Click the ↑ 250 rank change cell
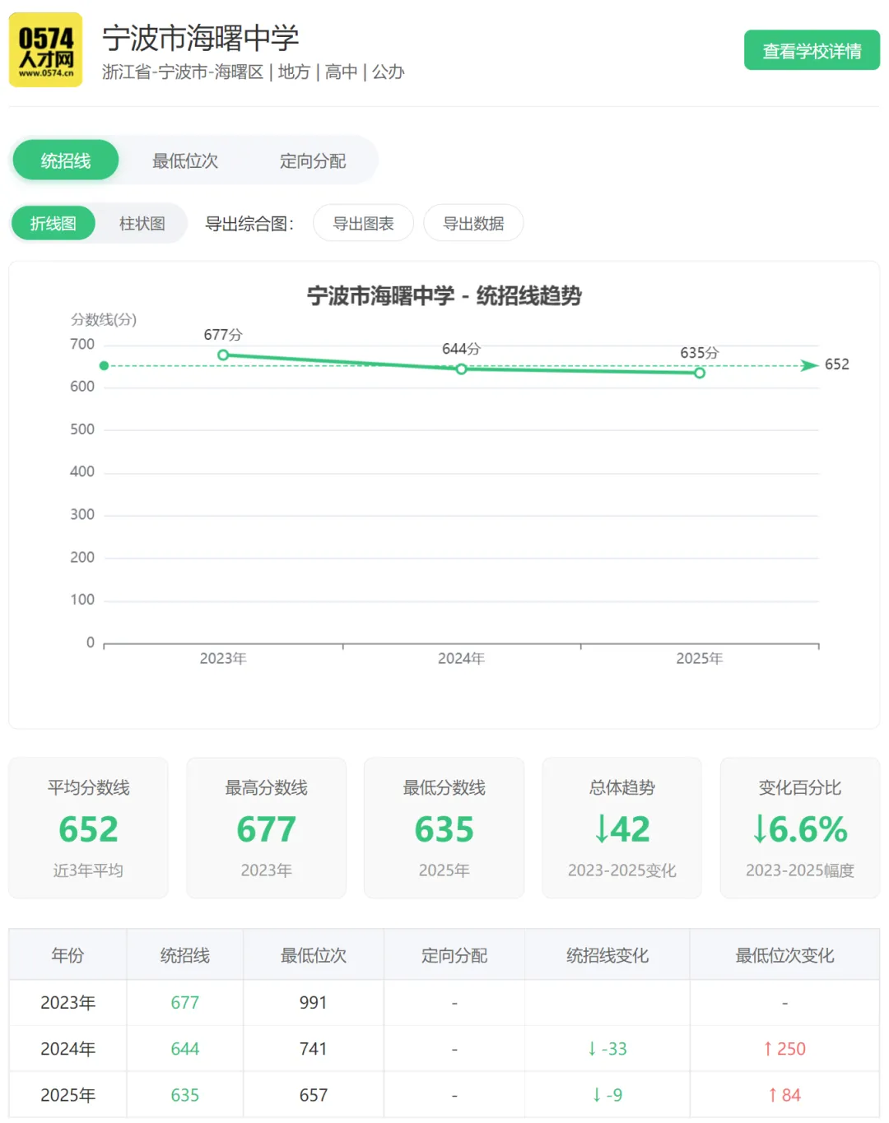 [784, 1049]
